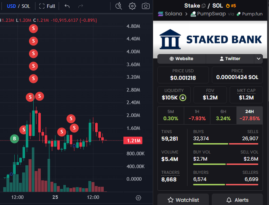Click the BUYS 32,374 count
The width and height of the screenshot is (269, 205).
click(x=201, y=139)
